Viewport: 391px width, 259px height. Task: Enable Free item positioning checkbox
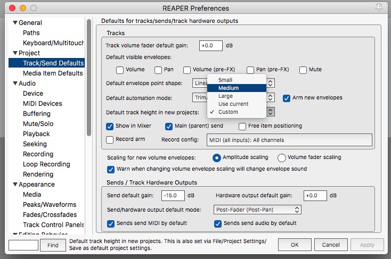pyautogui.click(x=242, y=126)
